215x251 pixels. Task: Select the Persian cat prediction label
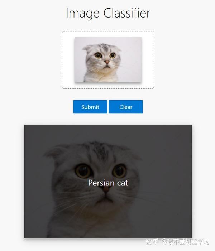pyautogui.click(x=108, y=183)
